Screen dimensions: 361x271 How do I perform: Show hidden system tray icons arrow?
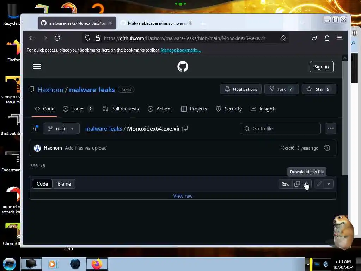click(x=308, y=264)
